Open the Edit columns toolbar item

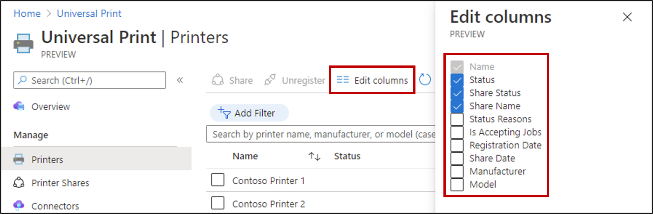(373, 80)
